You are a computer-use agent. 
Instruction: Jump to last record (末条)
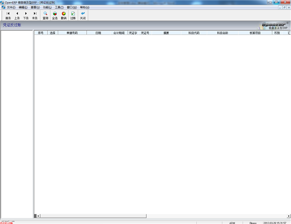(x=35, y=15)
